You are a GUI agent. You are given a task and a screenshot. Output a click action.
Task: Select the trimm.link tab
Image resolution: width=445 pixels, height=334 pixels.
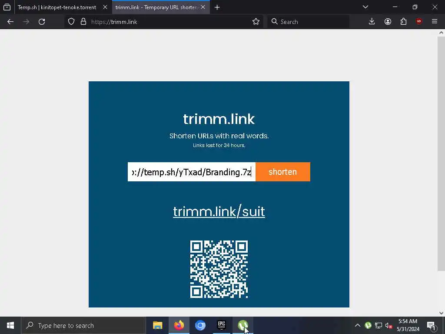click(x=156, y=7)
